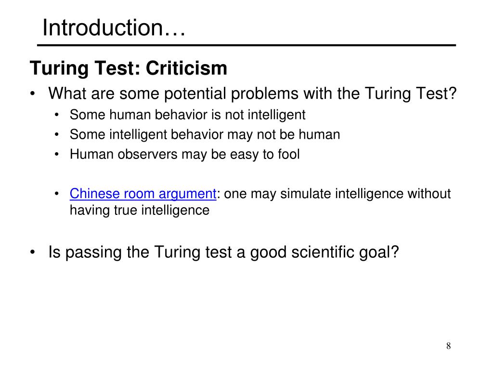The height and width of the screenshot is (370, 493).
Task: Click the slide page number 8
Action: click(x=448, y=346)
